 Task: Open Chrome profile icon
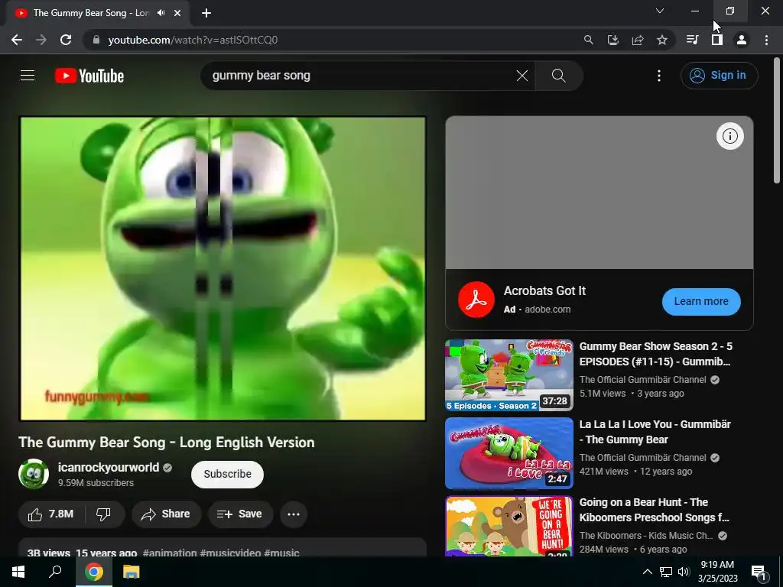pos(742,40)
